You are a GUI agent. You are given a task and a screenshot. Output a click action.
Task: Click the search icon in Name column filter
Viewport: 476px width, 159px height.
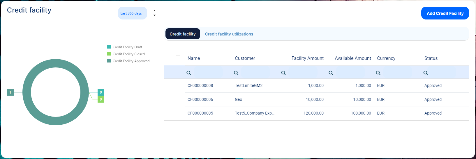coord(189,73)
